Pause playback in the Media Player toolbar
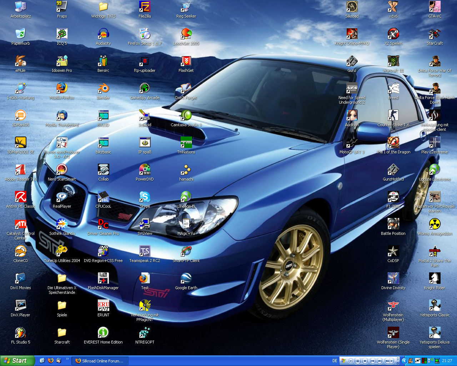This screenshot has height=366, width=457. [358, 361]
